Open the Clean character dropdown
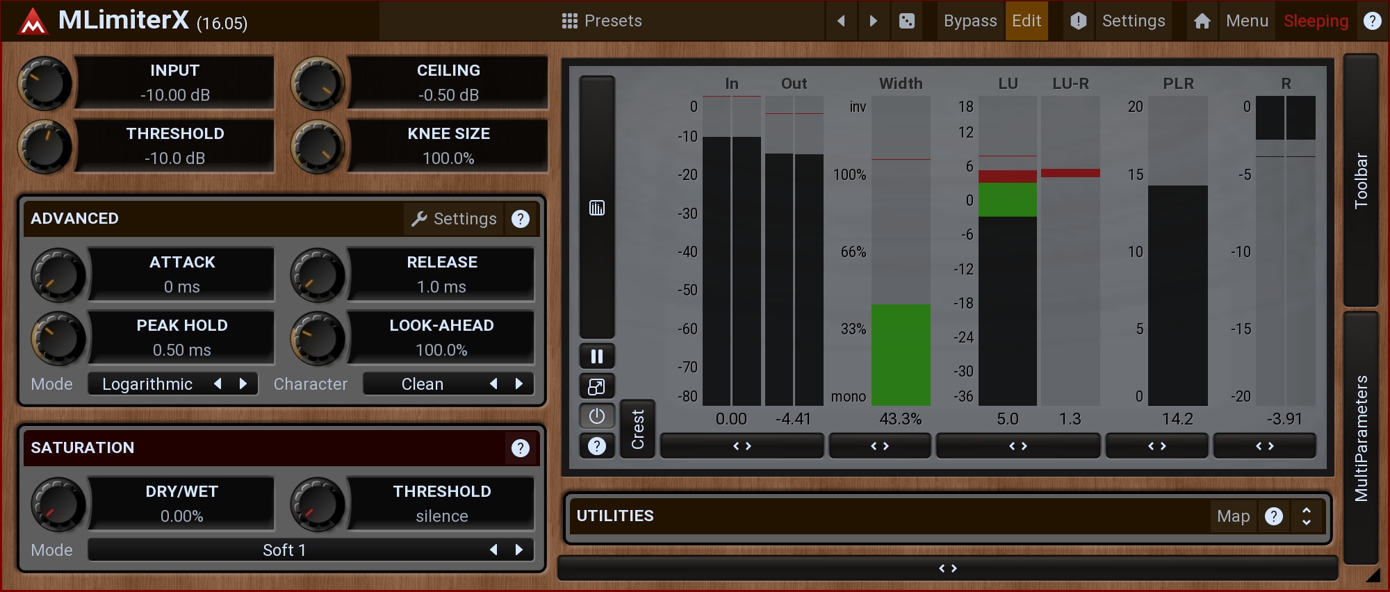 (423, 384)
